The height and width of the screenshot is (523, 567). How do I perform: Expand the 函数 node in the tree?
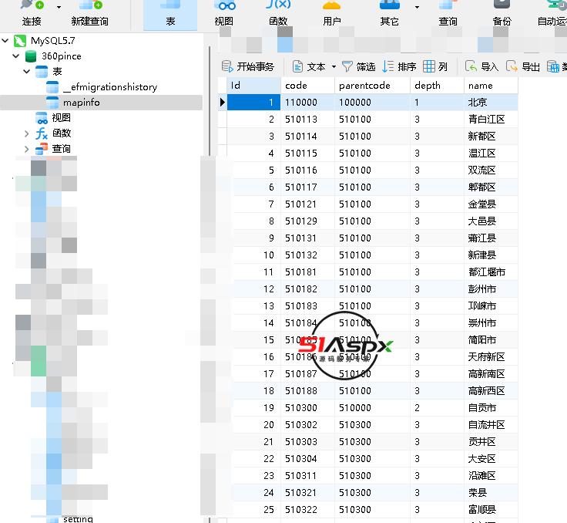pos(28,133)
